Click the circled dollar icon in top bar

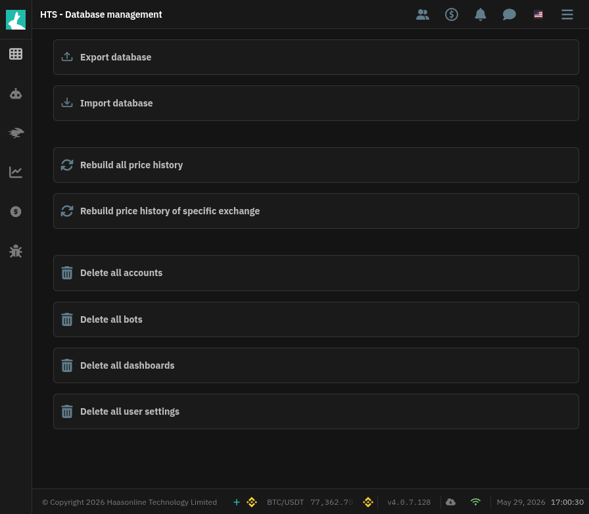(452, 14)
